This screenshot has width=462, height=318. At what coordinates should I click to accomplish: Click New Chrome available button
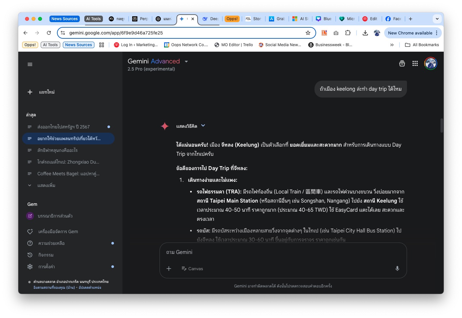(x=410, y=33)
